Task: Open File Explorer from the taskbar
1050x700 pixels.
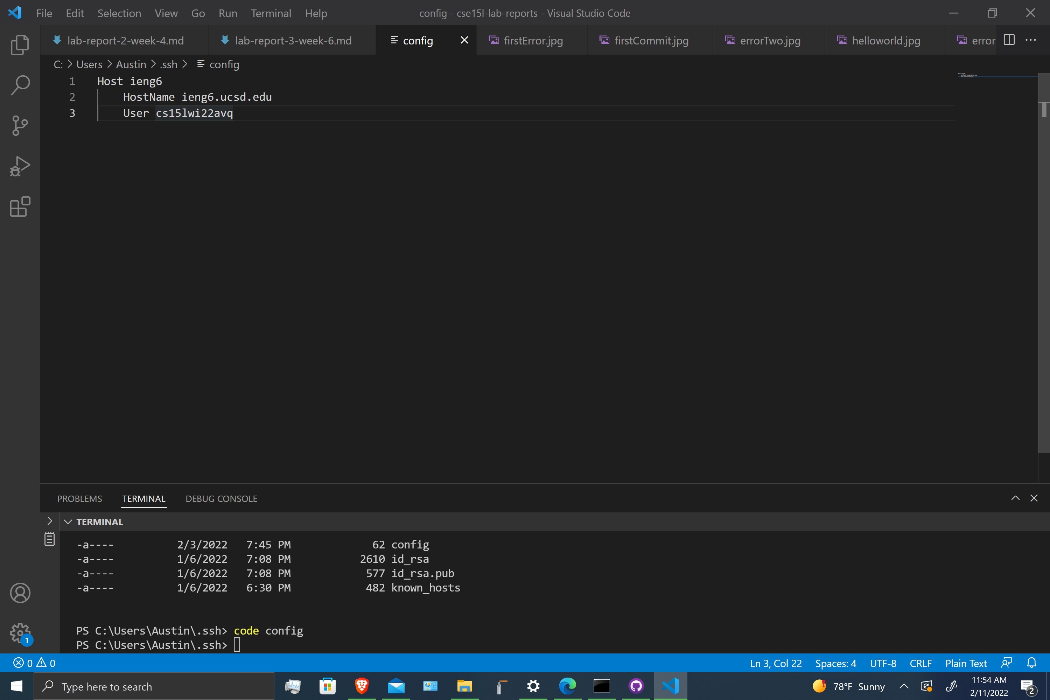Action: (464, 686)
